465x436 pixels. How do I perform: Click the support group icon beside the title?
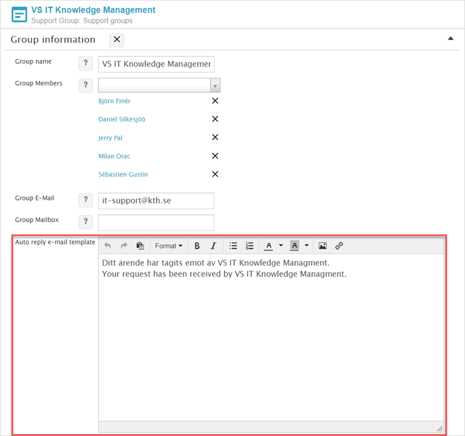point(19,15)
